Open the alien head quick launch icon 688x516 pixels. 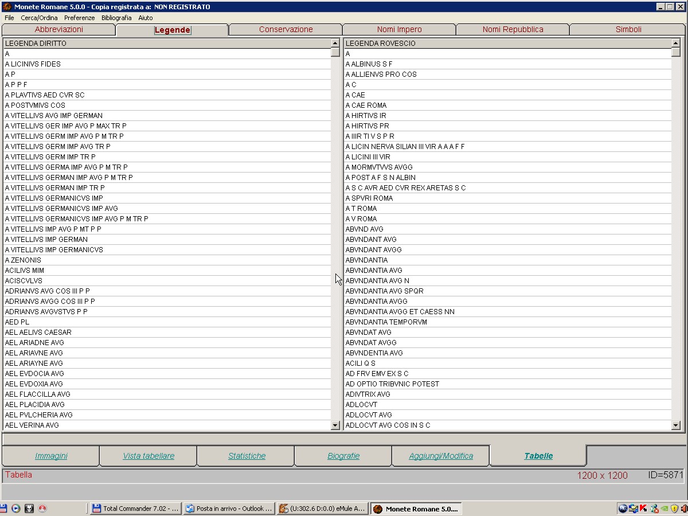29,509
